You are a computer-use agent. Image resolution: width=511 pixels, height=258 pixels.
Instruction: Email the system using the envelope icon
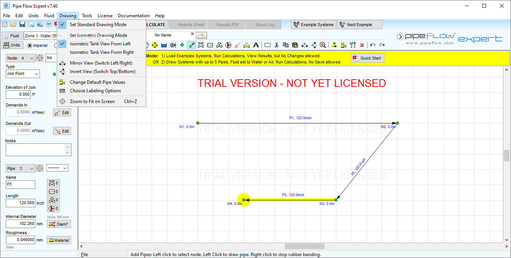[x=31, y=25]
